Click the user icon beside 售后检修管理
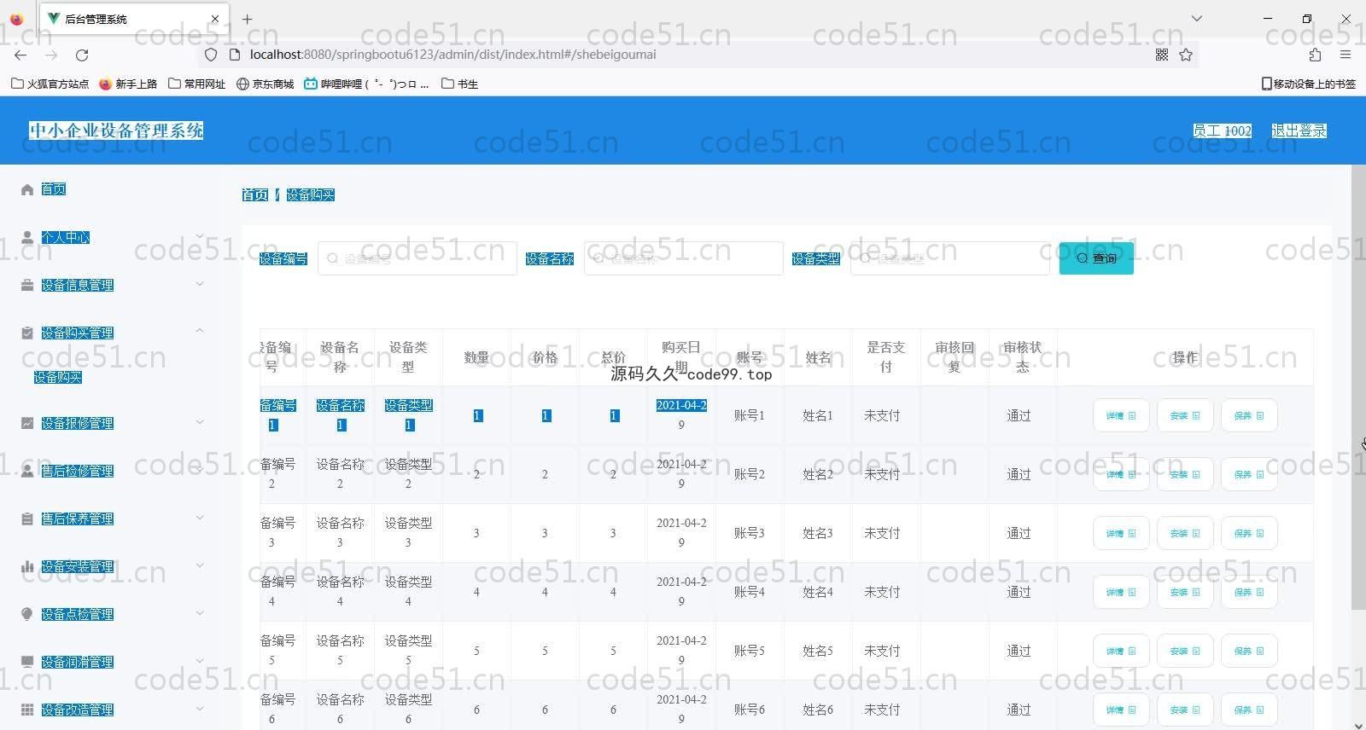Image resolution: width=1366 pixels, height=730 pixels. [27, 471]
